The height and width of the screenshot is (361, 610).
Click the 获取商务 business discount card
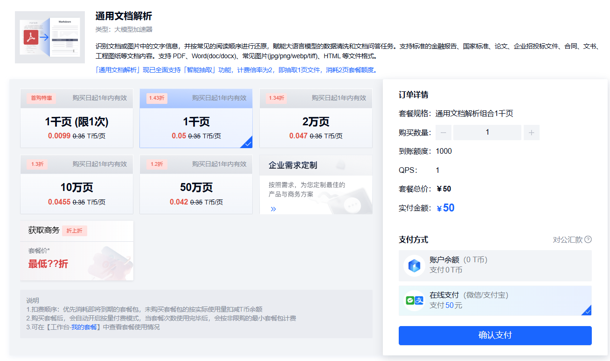[x=76, y=251]
